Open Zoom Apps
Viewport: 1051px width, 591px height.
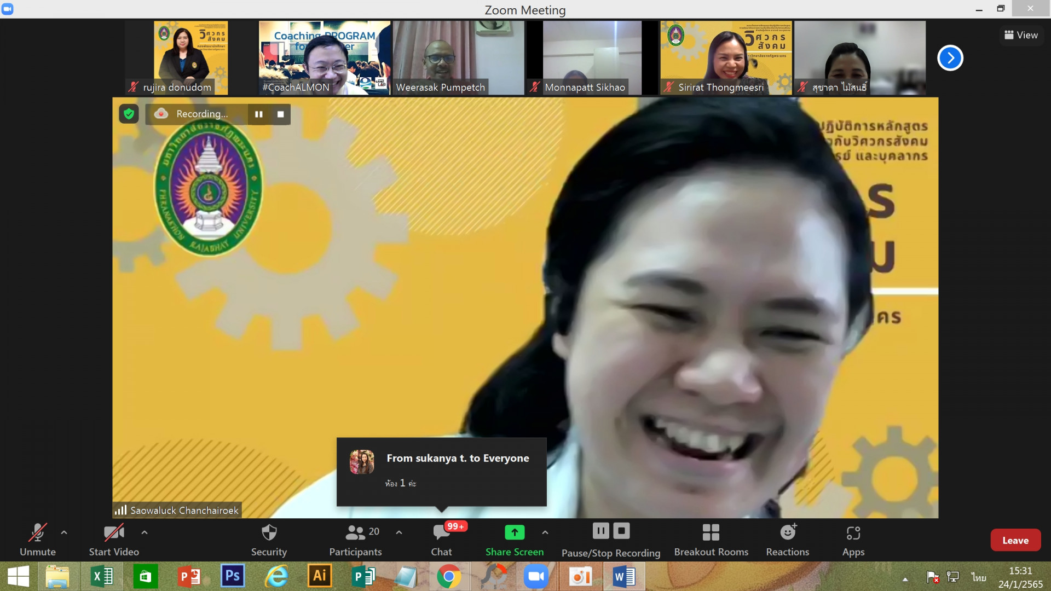click(x=853, y=540)
